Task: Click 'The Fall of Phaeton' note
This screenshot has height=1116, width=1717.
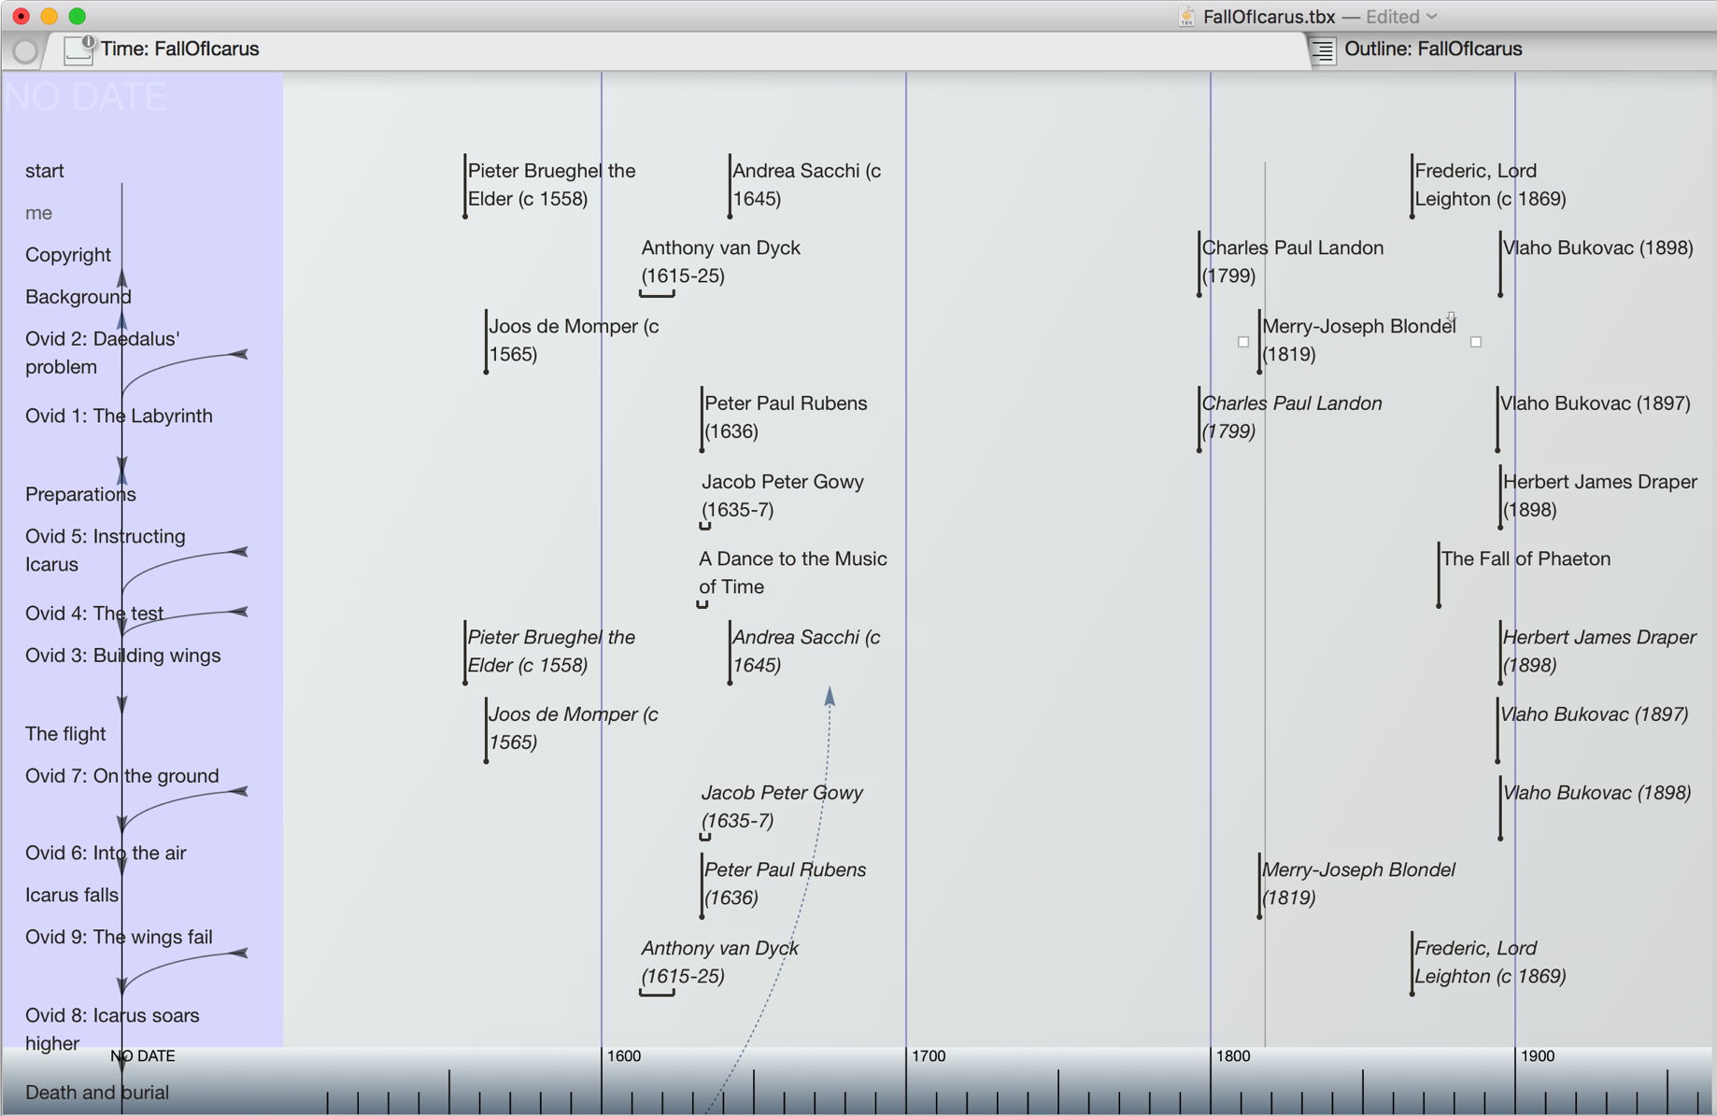Action: 1525,559
